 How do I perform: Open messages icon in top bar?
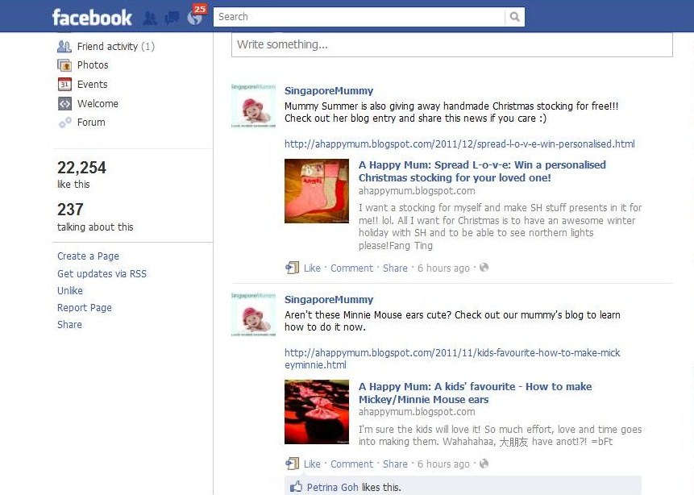click(172, 19)
